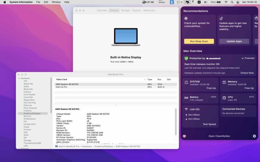The width and height of the screenshot is (260, 162).
Task: Click the Memory chip icon in Mac Overview
Action: tap(224, 82)
